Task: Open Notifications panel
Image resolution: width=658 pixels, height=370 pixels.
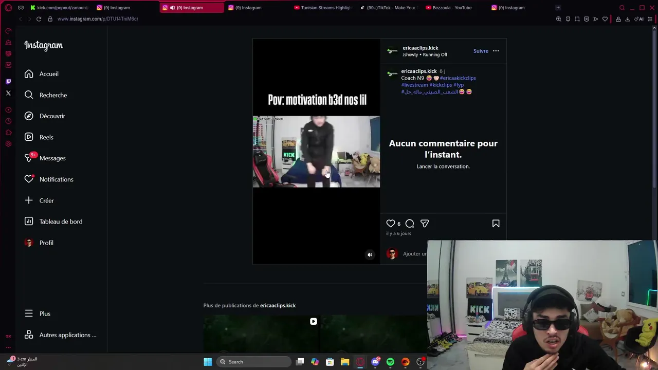Action: click(49, 179)
